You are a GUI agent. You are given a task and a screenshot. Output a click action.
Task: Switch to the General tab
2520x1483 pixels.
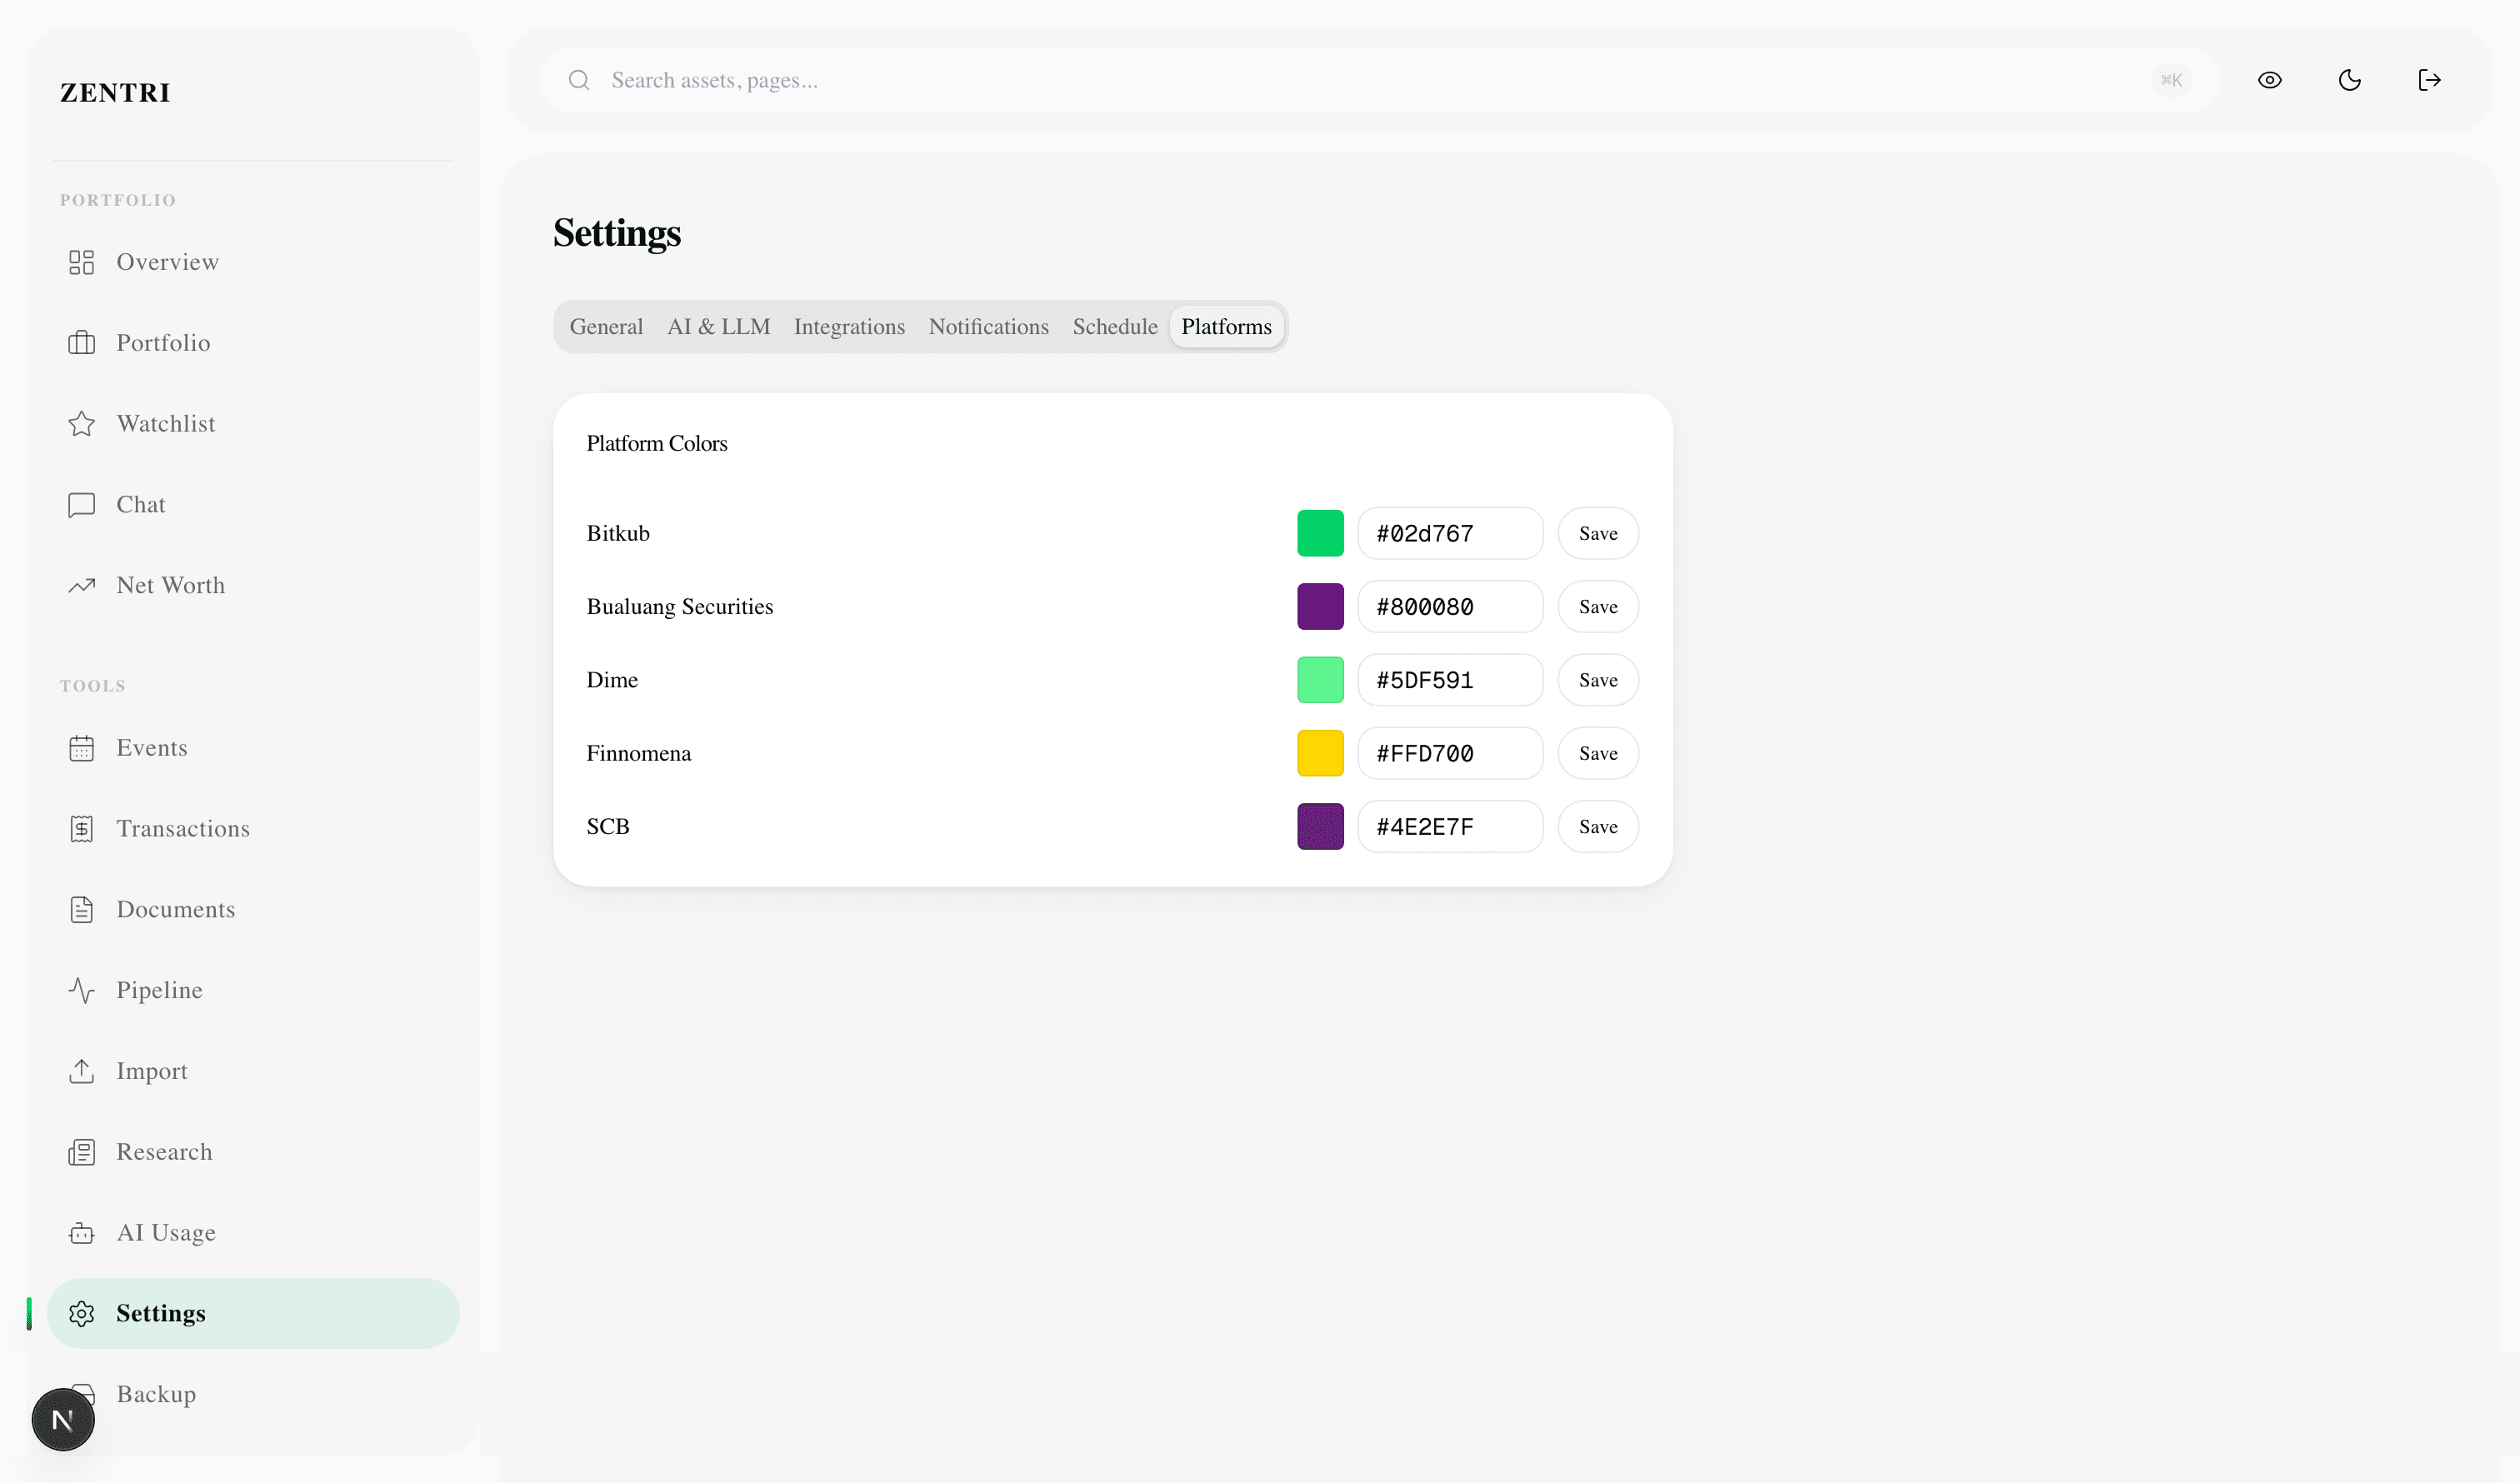click(x=606, y=327)
